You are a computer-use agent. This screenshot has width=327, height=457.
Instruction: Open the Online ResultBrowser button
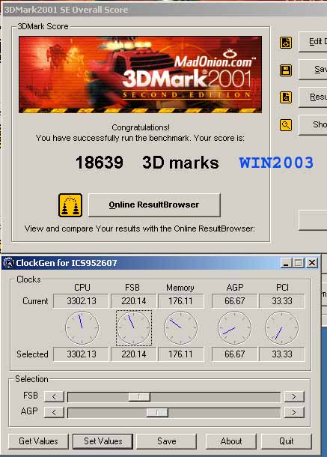154,205
